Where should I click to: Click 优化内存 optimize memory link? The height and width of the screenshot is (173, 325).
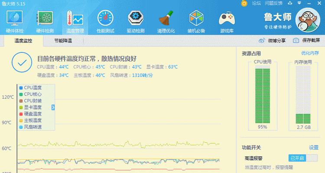[x=310, y=53]
